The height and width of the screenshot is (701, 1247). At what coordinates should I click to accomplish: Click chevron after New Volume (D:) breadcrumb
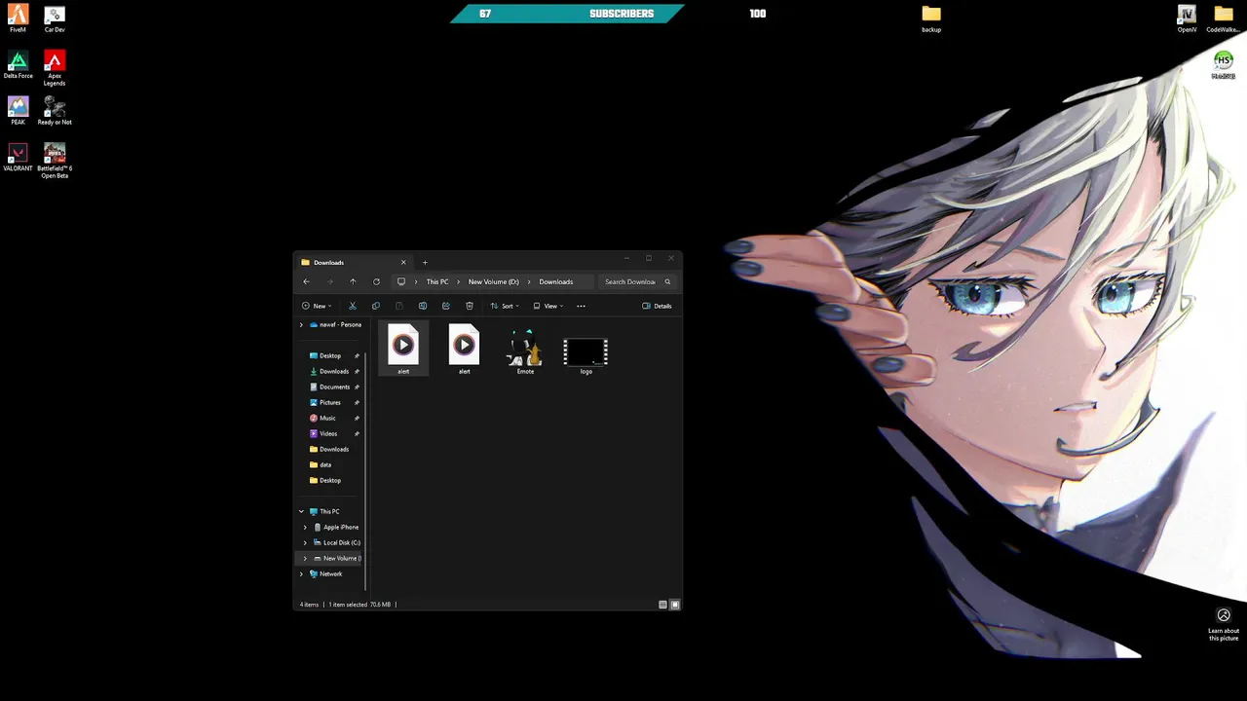529,281
